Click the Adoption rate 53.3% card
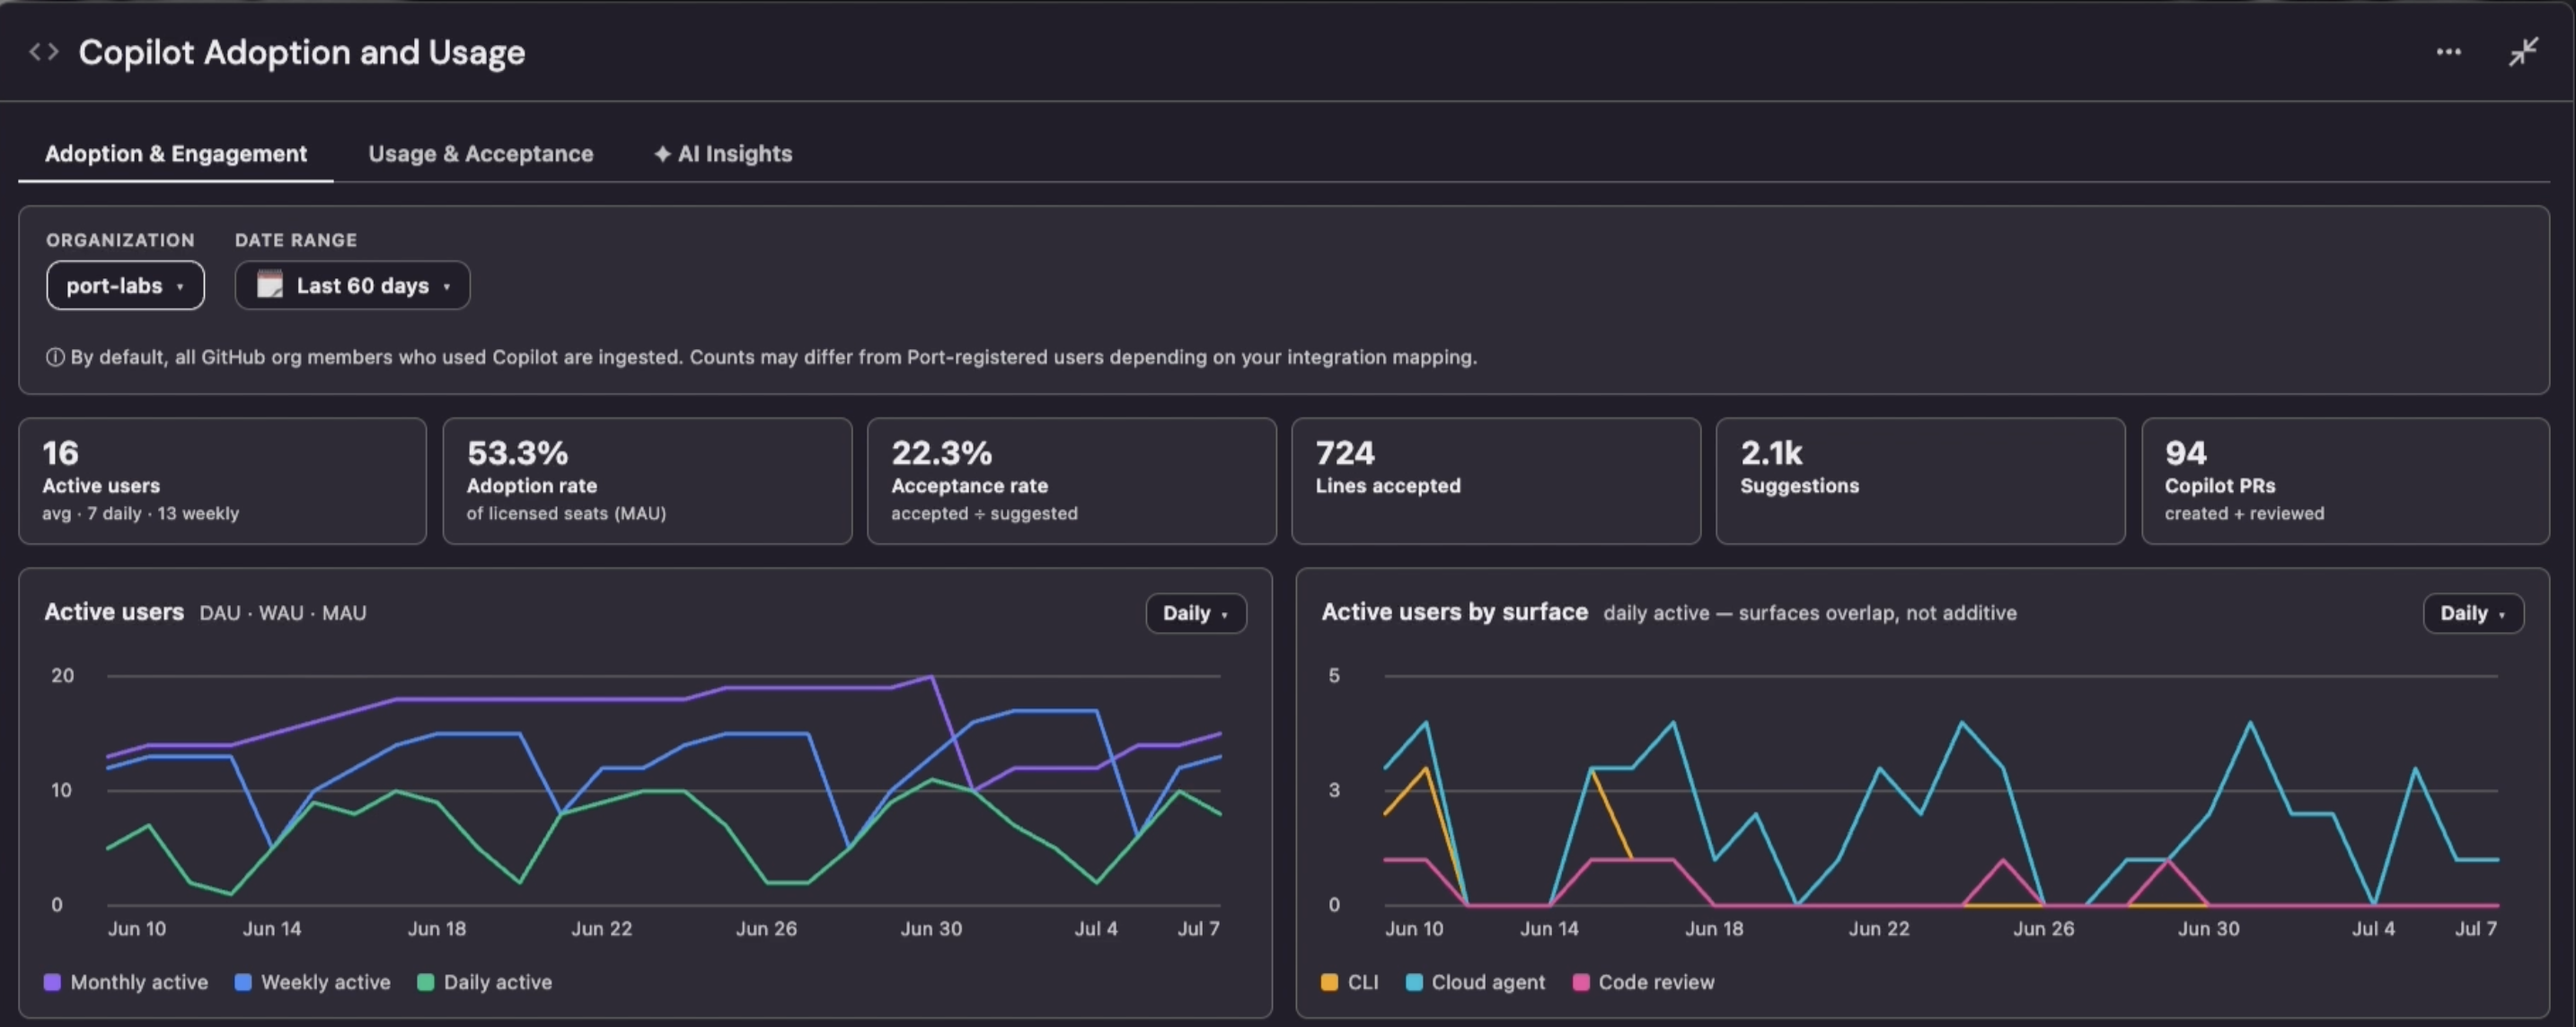This screenshot has width=2576, height=1027. (647, 481)
